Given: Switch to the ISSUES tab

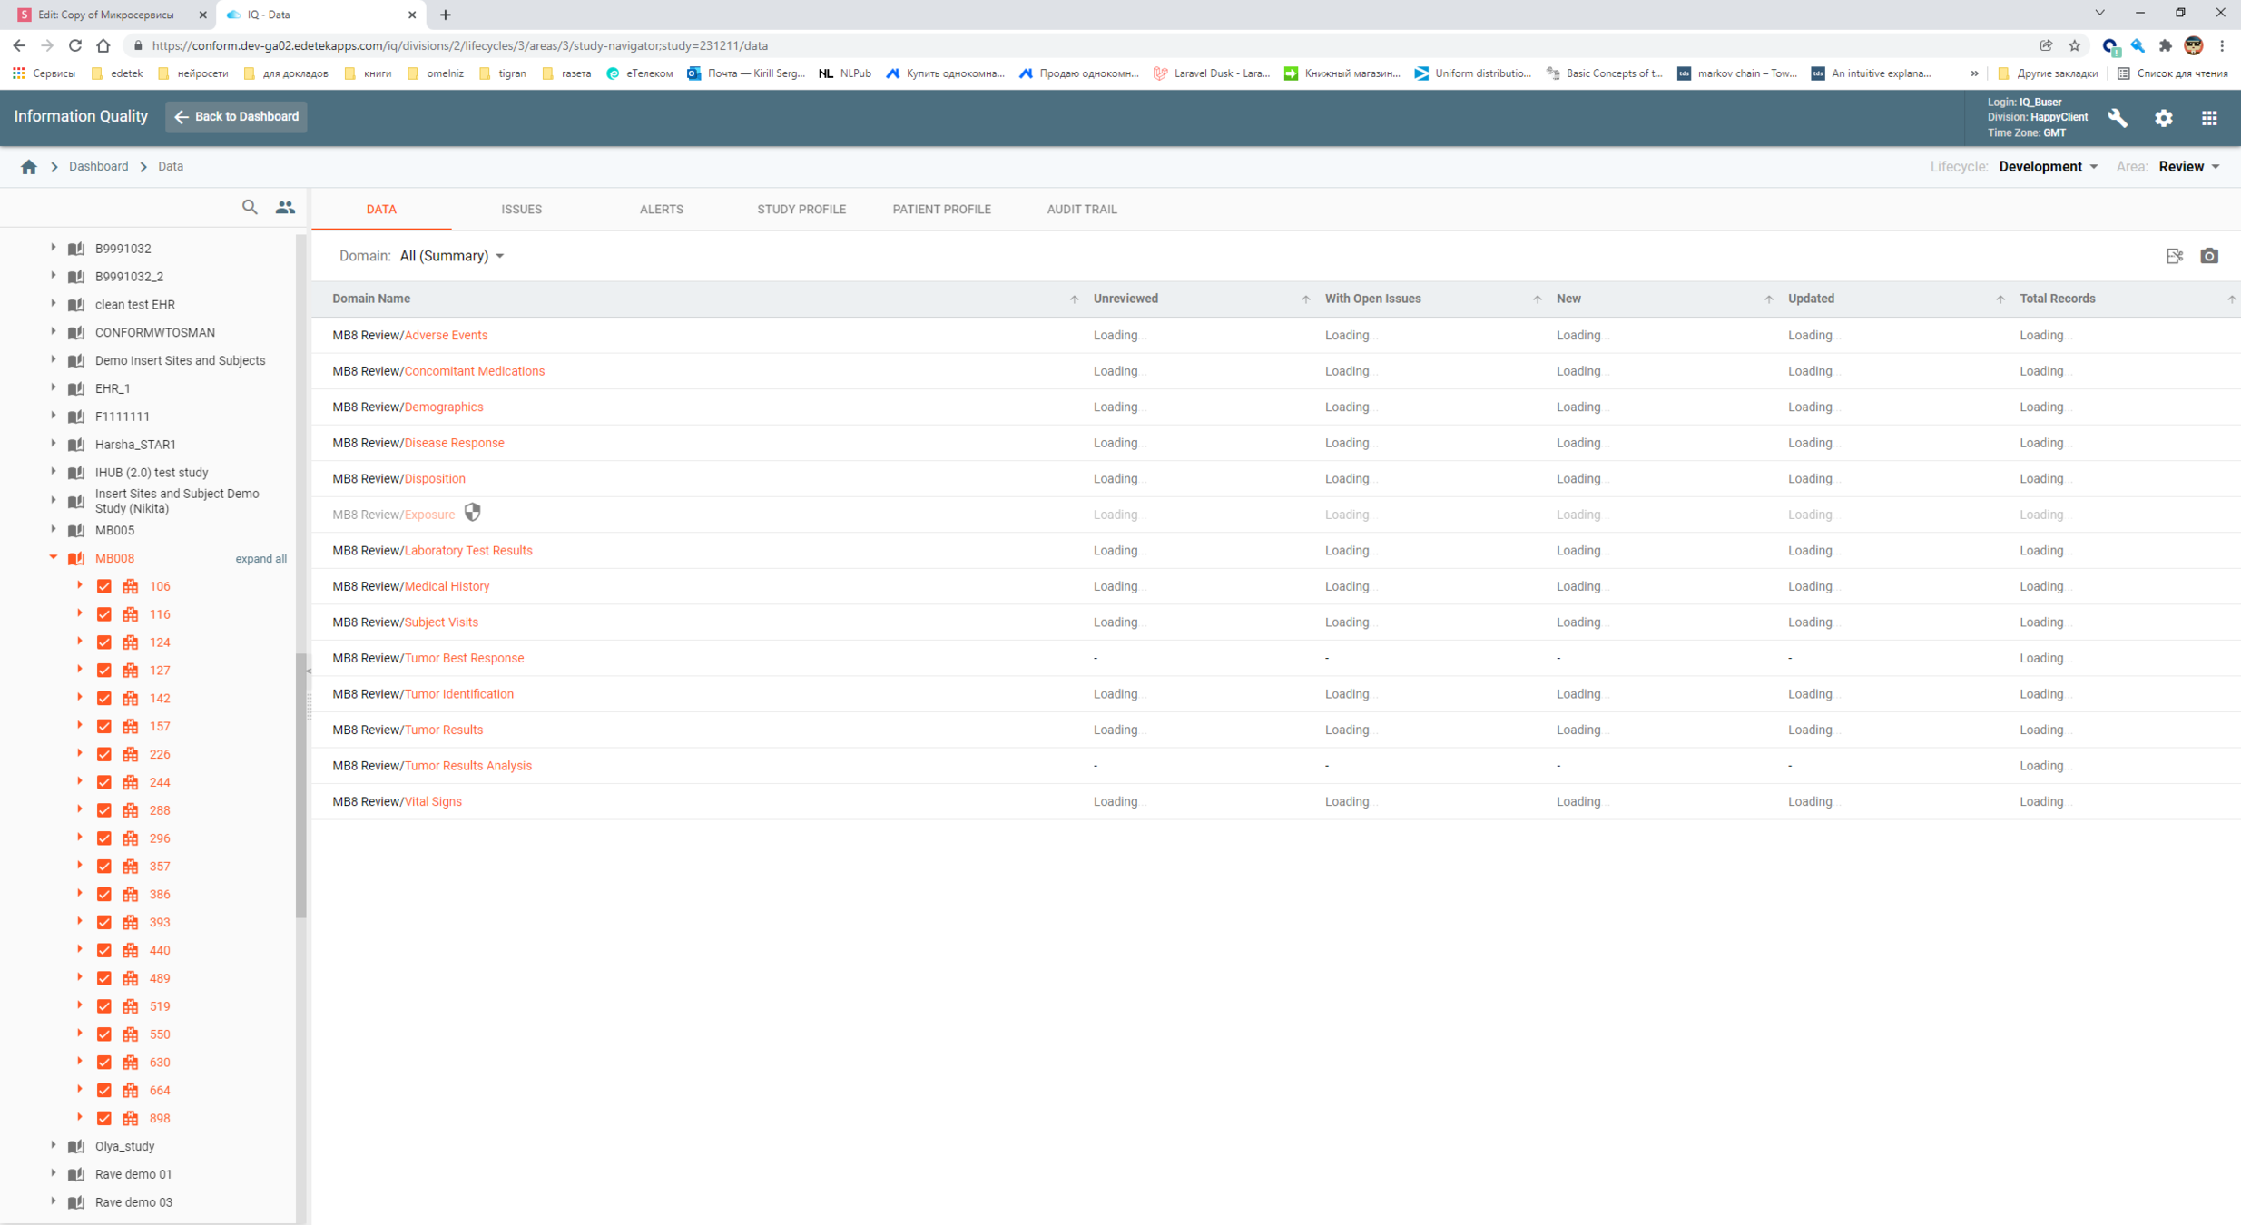Looking at the screenshot, I should [521, 210].
